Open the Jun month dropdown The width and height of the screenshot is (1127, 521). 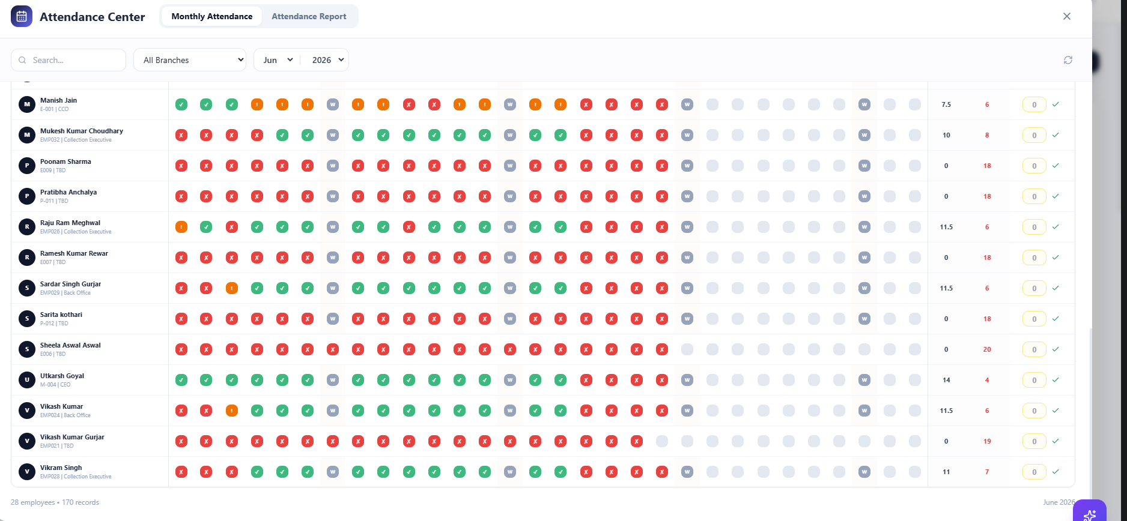click(x=278, y=60)
